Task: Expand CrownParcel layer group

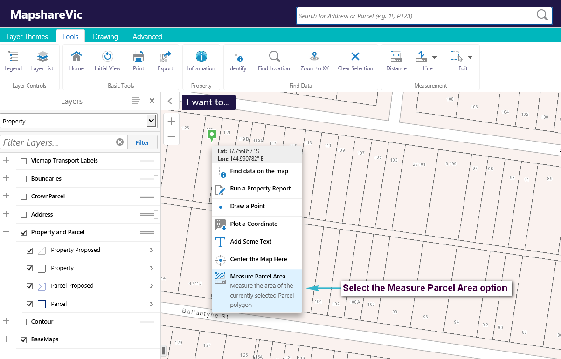Action: point(6,196)
